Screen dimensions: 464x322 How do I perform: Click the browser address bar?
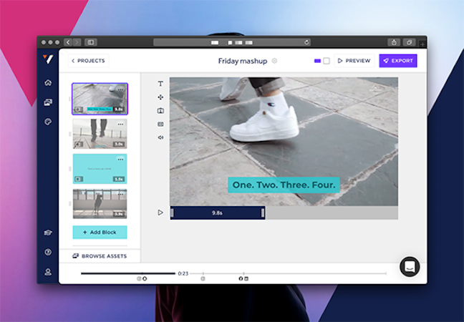[232, 42]
